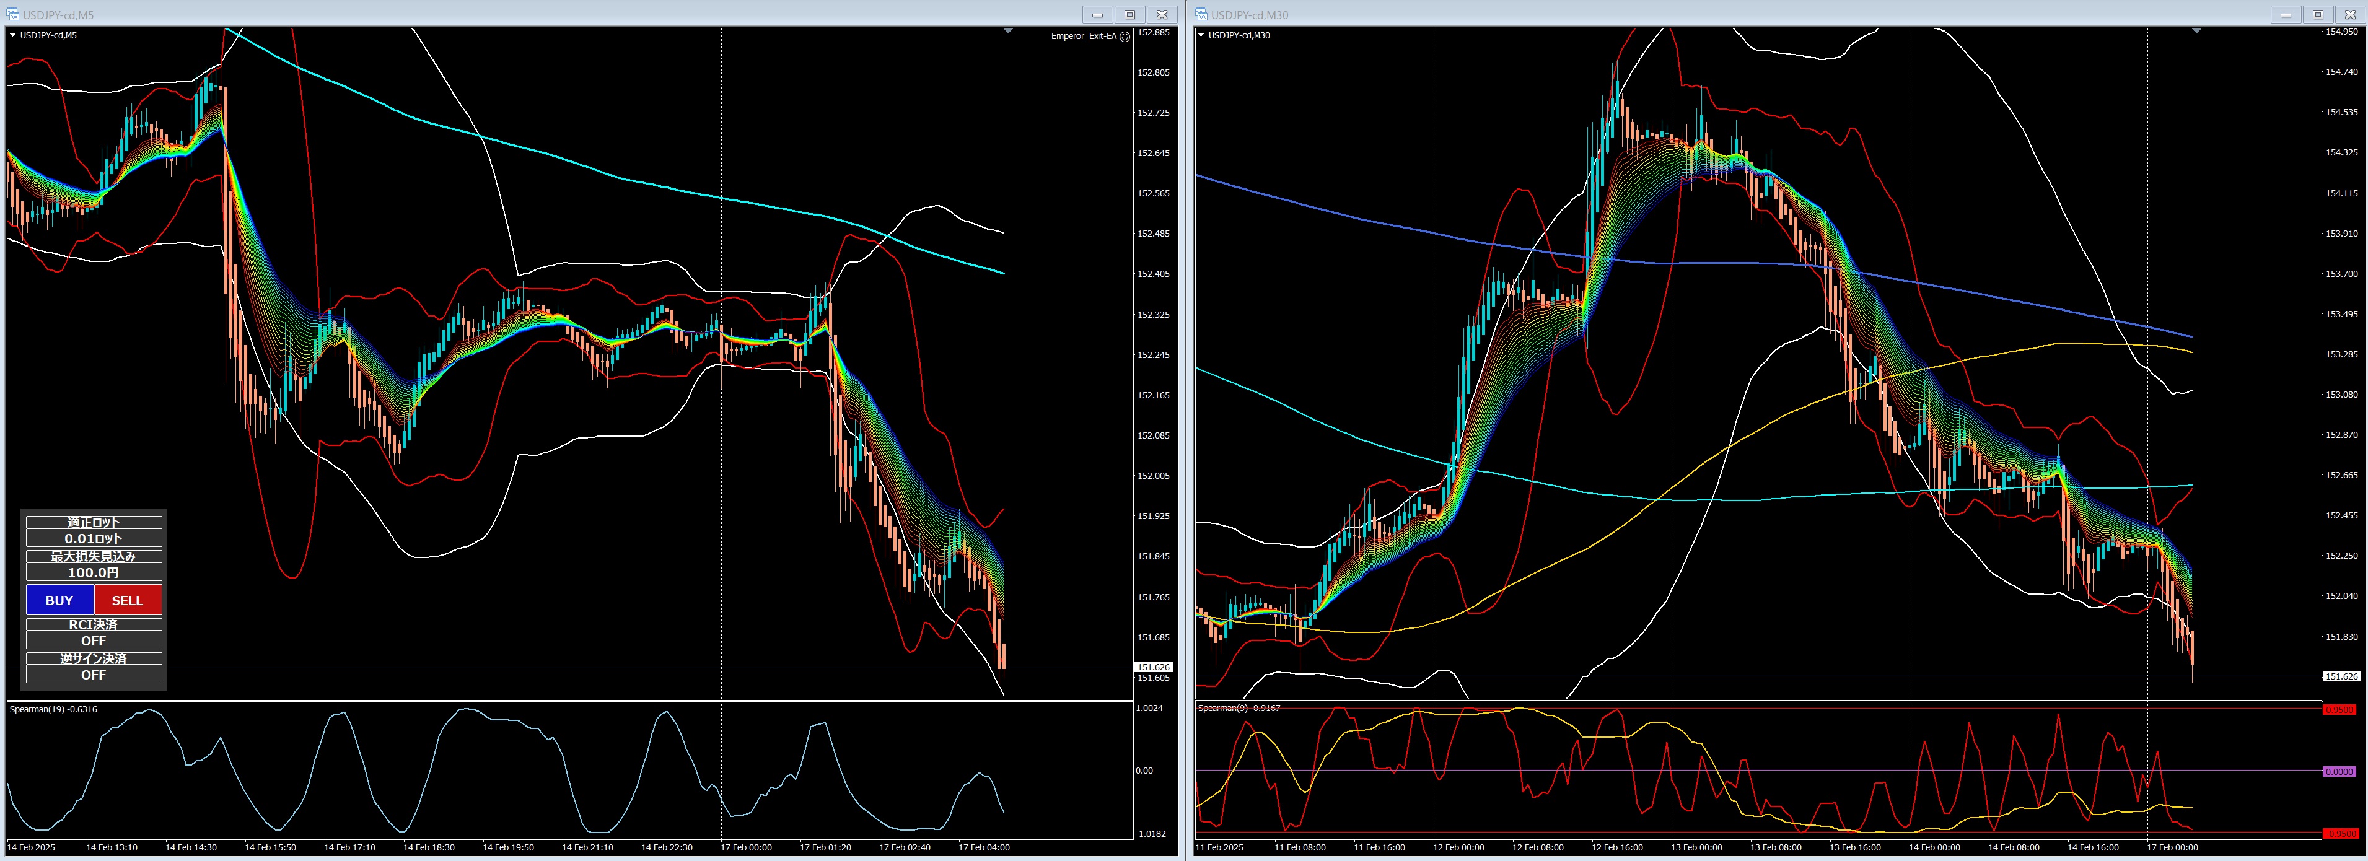Expand the USDJPY-cd,M30 one-click trading arrow

(1201, 35)
